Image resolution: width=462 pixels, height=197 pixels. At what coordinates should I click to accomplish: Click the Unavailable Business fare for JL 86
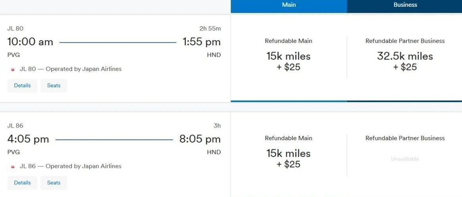(405, 159)
